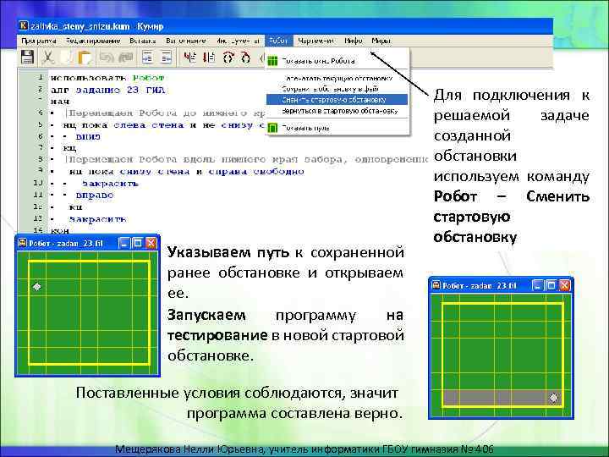Image resolution: width=609 pixels, height=457 pixels.
Task: Close the left Робот window
Action: pyautogui.click(x=151, y=243)
